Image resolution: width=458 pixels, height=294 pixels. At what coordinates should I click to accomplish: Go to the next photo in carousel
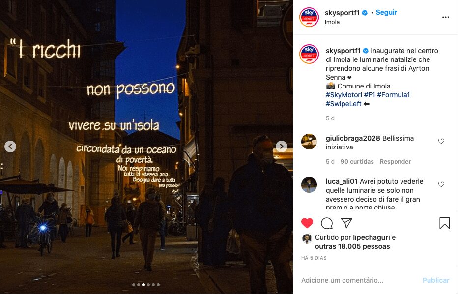281,147
